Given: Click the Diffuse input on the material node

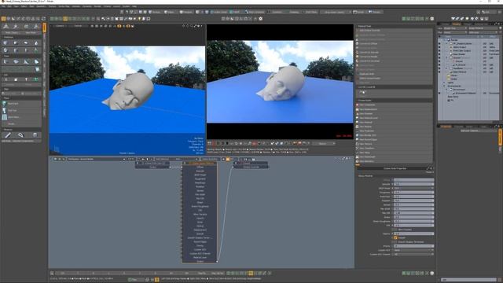Looking at the screenshot, I should 200,167.
